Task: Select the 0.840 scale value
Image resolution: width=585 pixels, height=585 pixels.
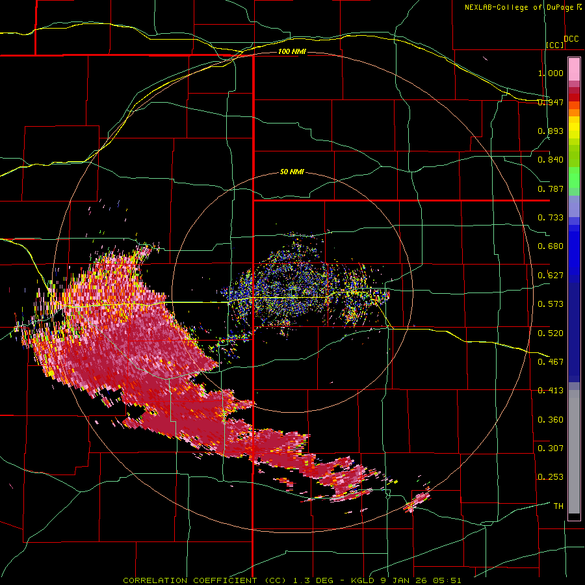Action: pos(551,160)
